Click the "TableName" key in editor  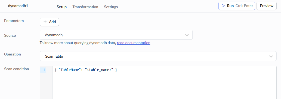click(x=70, y=70)
